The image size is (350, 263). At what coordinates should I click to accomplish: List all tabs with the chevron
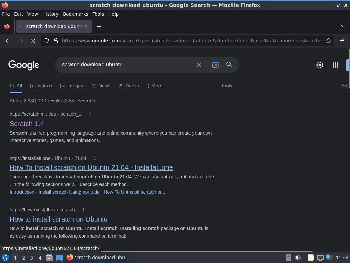[x=343, y=26]
